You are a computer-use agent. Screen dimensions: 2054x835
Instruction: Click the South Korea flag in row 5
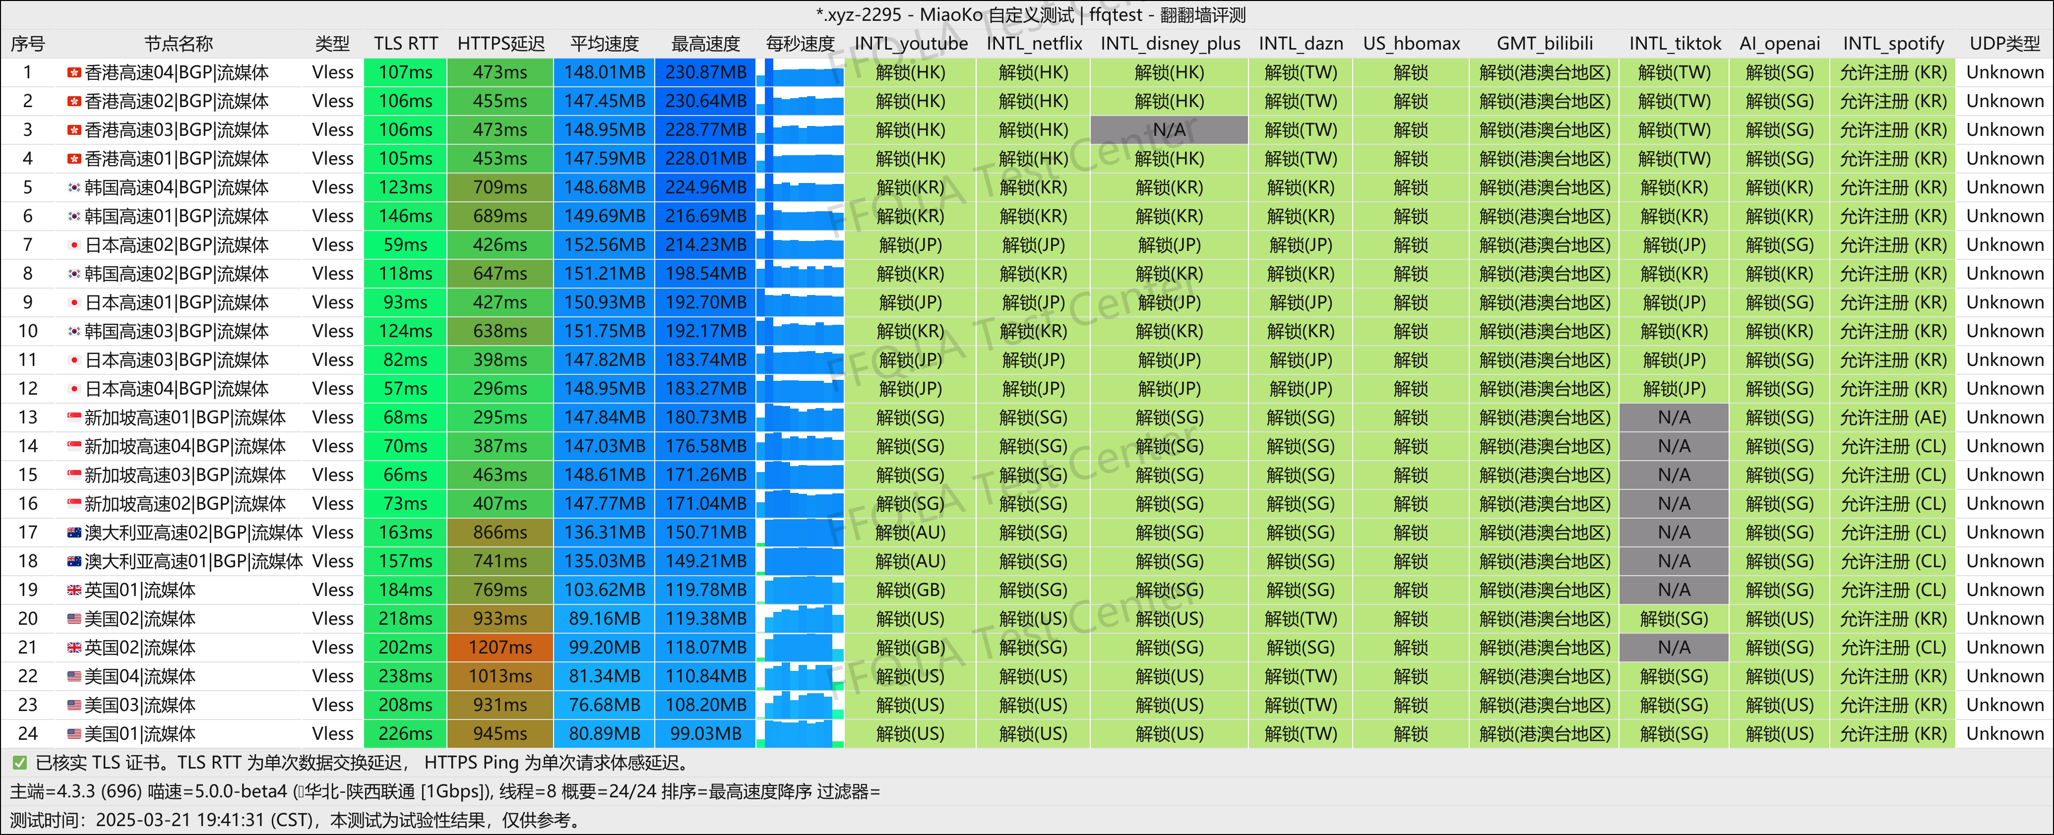click(73, 187)
